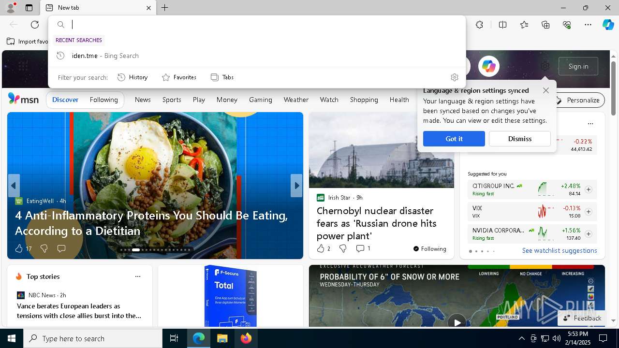The height and width of the screenshot is (348, 619).
Task: Open File Explorer from taskbar
Action: click(222, 338)
